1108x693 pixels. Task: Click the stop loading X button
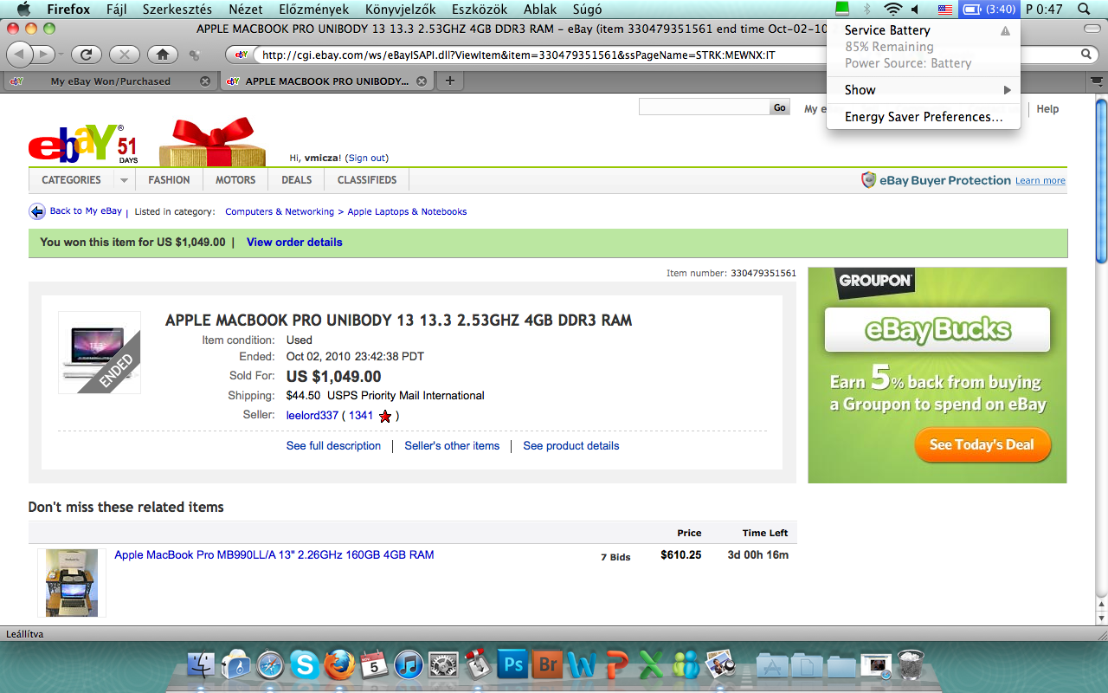(124, 55)
